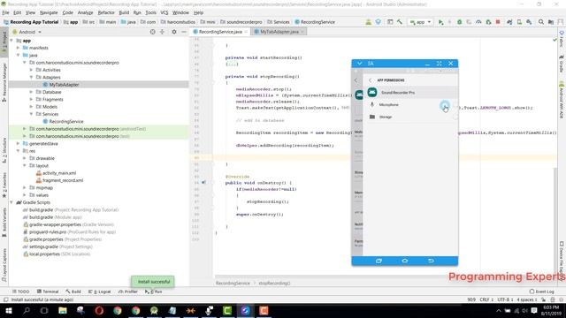566x318 pixels.
Task: Start debugging with the bug icon
Action: [460, 22]
